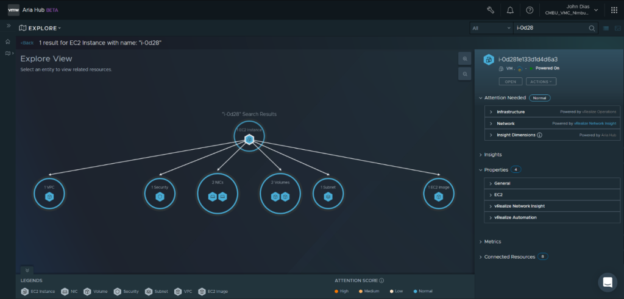Expand the left sidebar with double chevron
Viewport: 624px width, 299px height.
point(9,26)
